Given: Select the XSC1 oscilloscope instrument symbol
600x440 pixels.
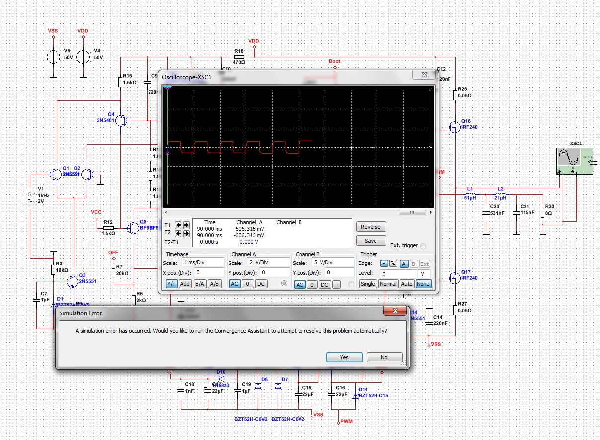Looking at the screenshot, I should (574, 160).
